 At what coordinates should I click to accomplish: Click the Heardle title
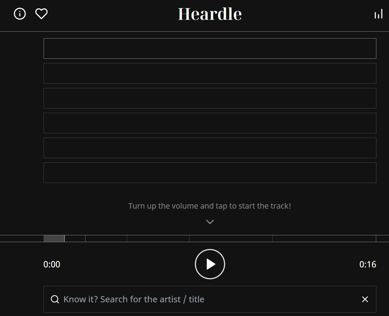[x=210, y=14]
